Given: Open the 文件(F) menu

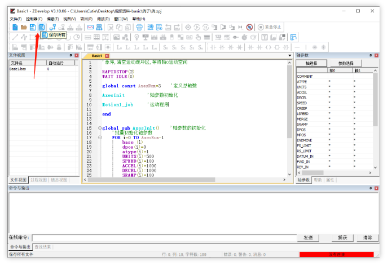Looking at the screenshot, I should pos(15,19).
